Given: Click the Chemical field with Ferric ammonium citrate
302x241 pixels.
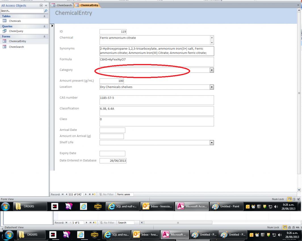Looking at the screenshot, I should pos(155,40).
